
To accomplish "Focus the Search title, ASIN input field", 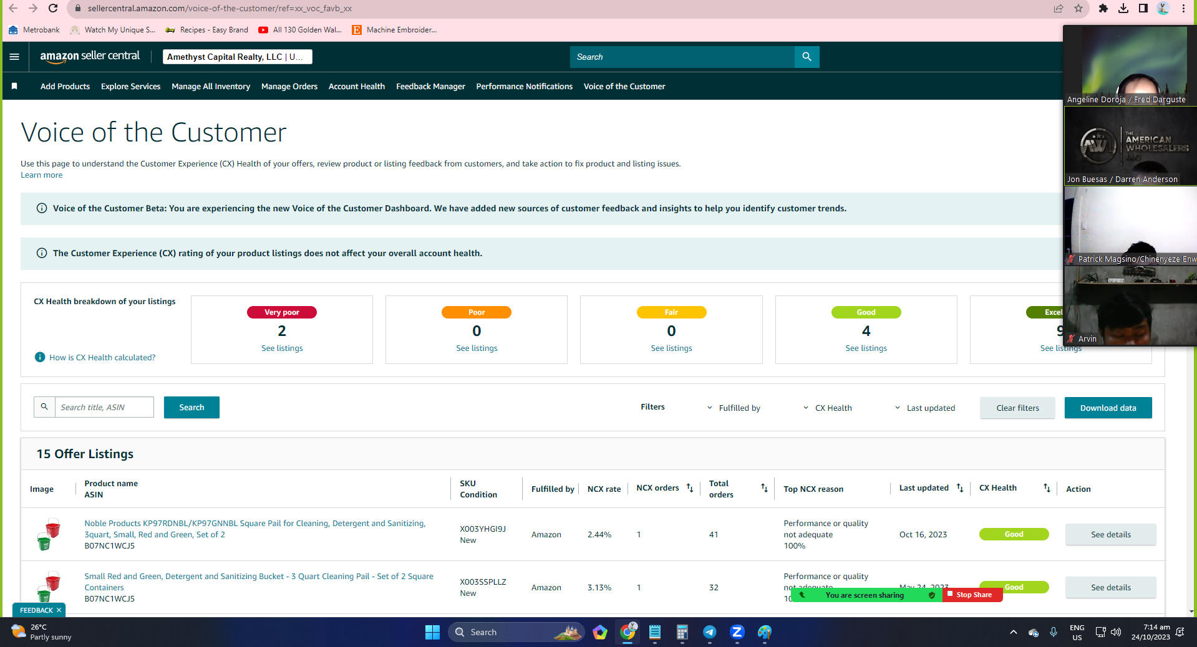I will (x=104, y=407).
